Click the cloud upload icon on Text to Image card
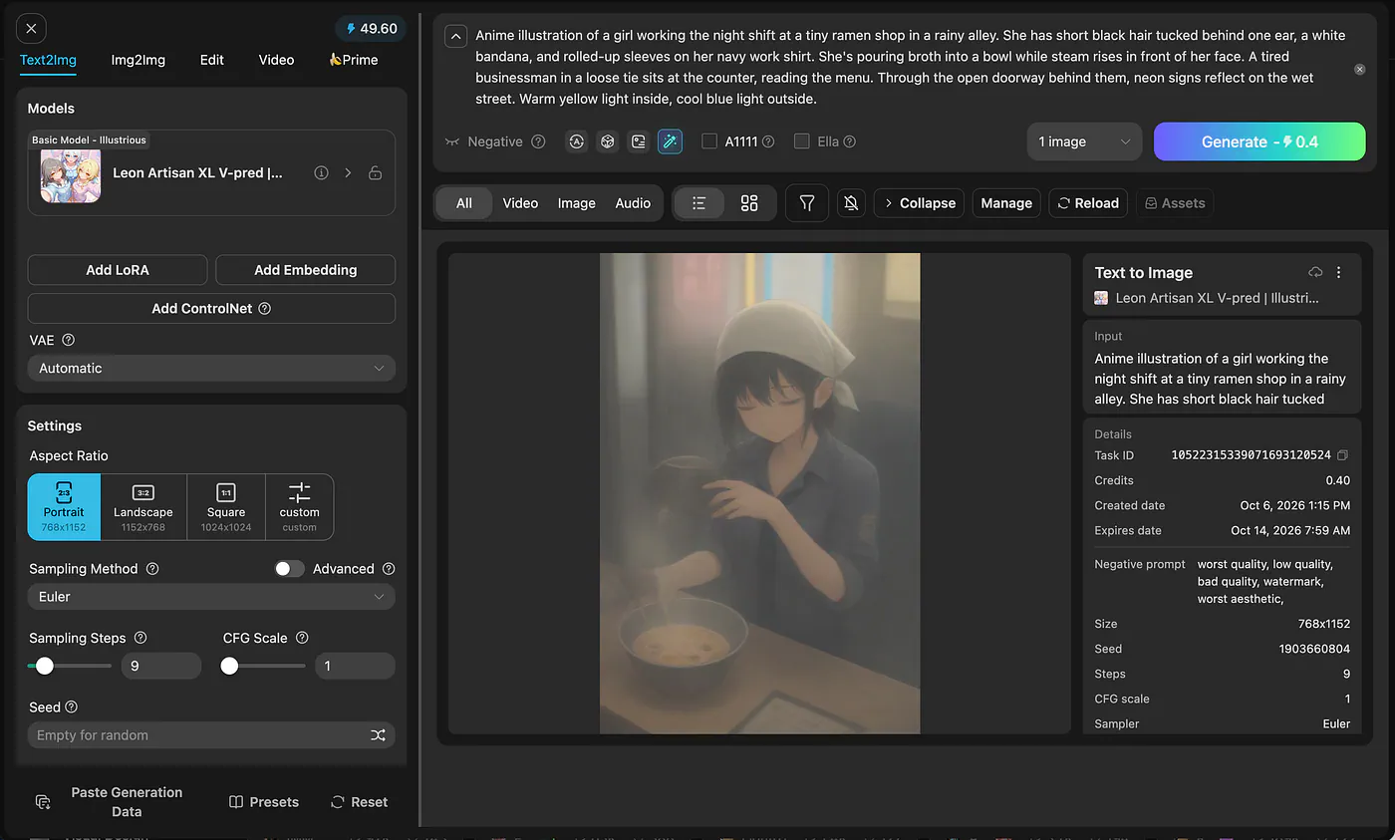The height and width of the screenshot is (840, 1395). [x=1315, y=272]
